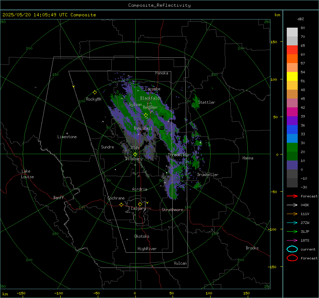Select the bright yellow 51-54 dBZ swatch
This screenshot has width=319, height=298.
pos(292,77)
